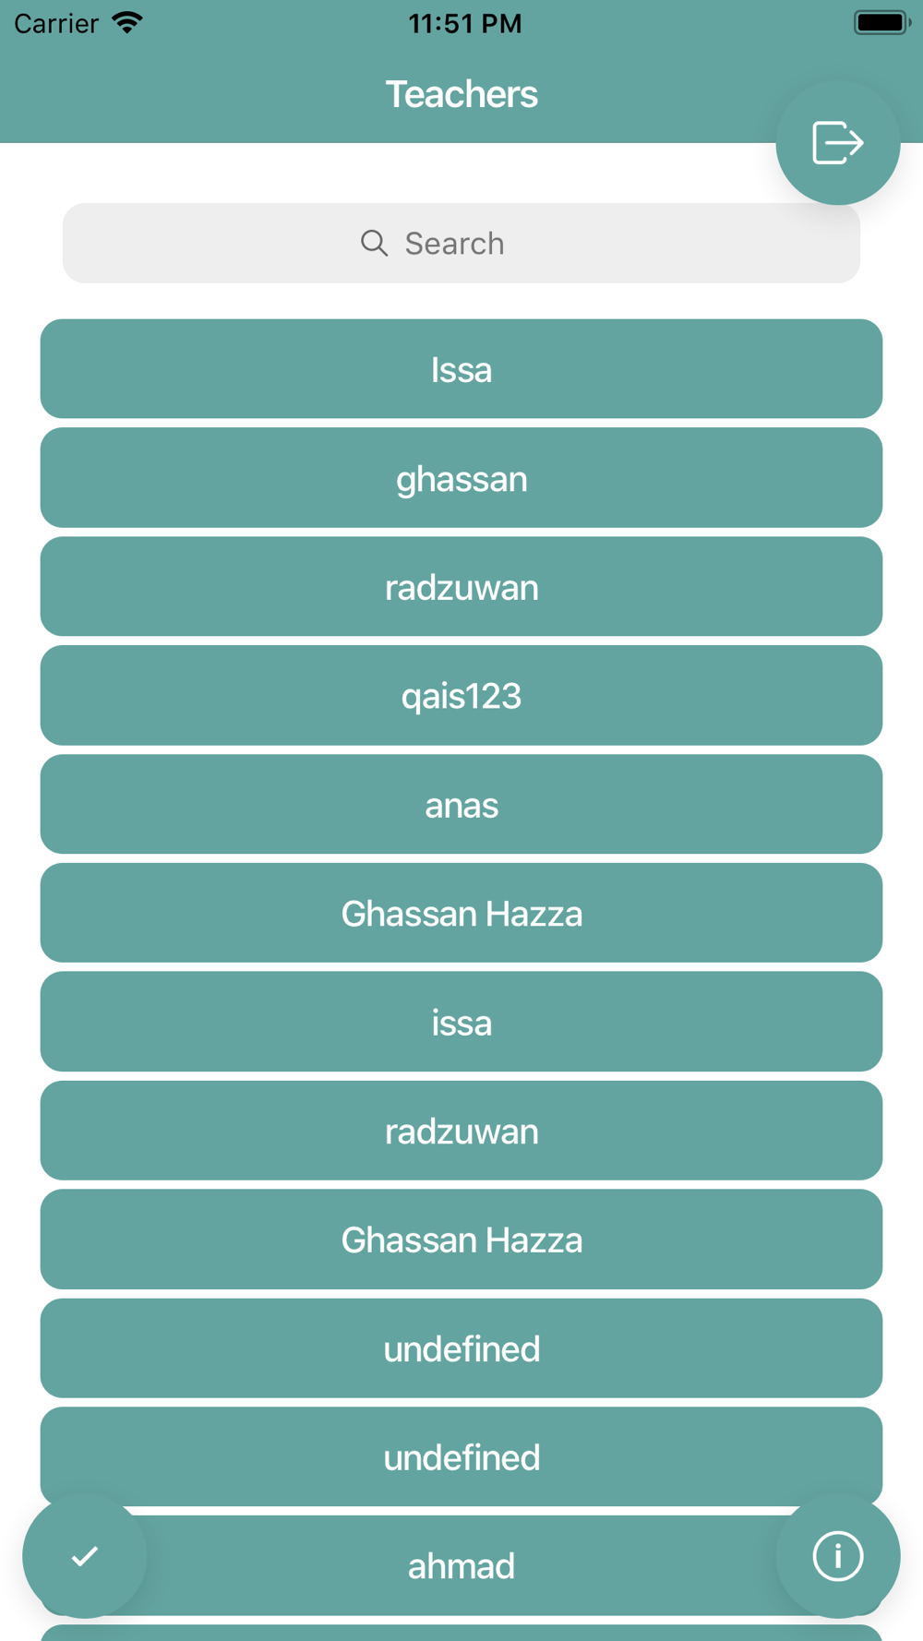
Task: Choose the second radzuwan entry
Action: coord(461,1132)
